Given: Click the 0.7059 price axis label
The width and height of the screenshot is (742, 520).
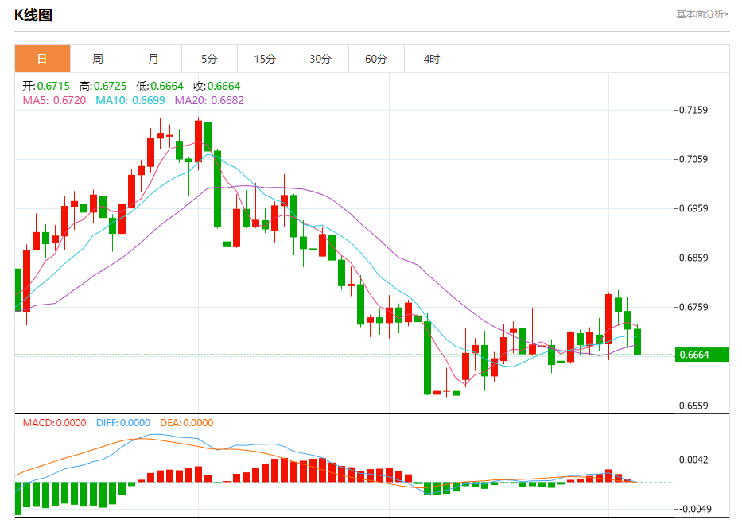Looking at the screenshot, I should (693, 159).
